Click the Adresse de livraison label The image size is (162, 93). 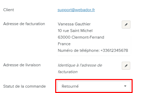[x=22, y=65]
